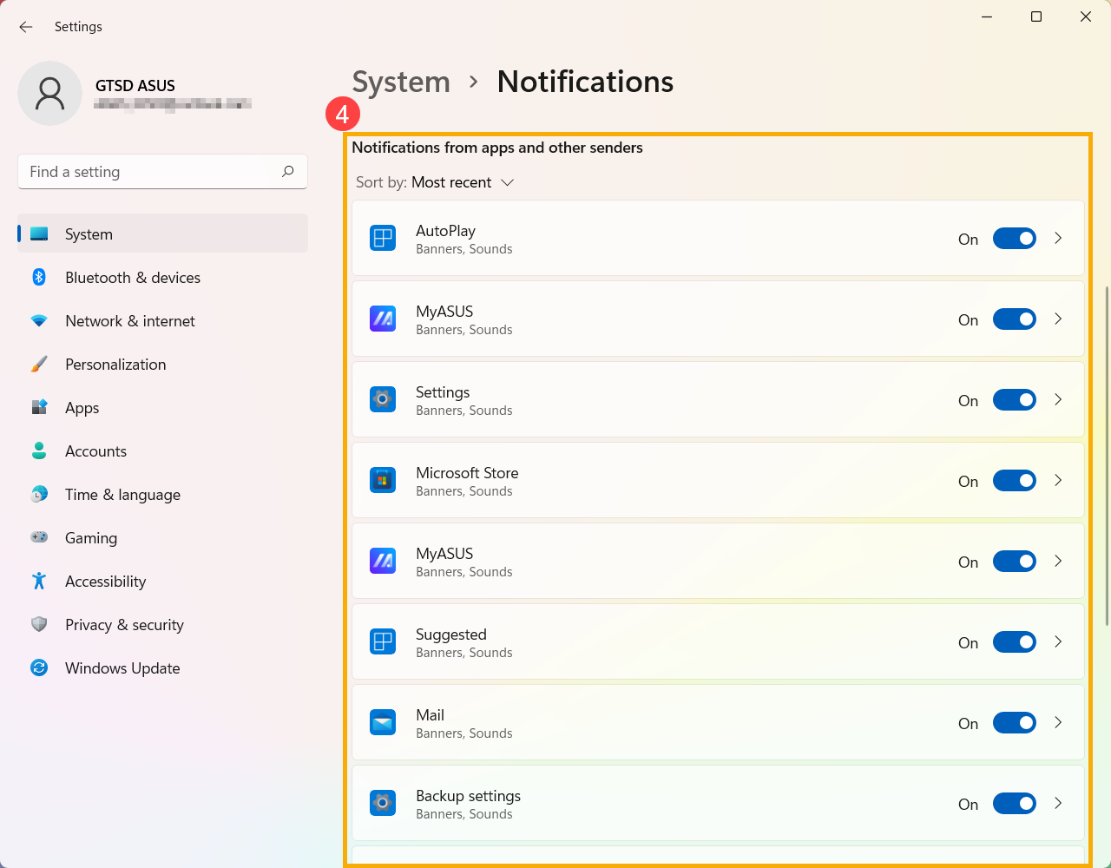Expand MyASUS notification details
The height and width of the screenshot is (868, 1111).
(x=1058, y=319)
